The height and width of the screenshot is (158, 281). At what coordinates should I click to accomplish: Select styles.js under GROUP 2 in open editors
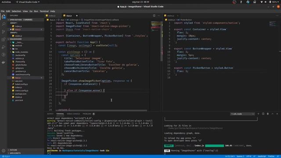[18, 36]
